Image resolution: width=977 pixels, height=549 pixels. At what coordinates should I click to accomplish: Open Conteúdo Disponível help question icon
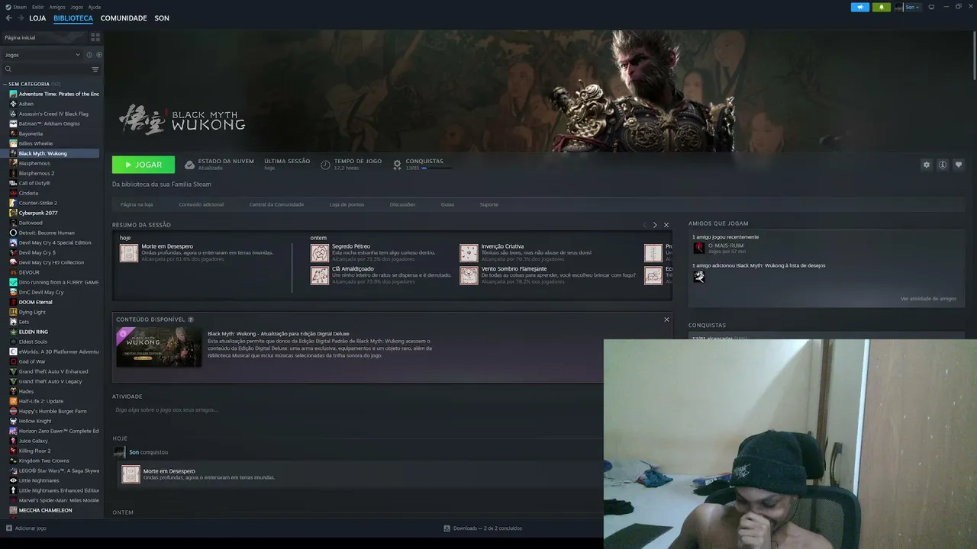tap(191, 319)
